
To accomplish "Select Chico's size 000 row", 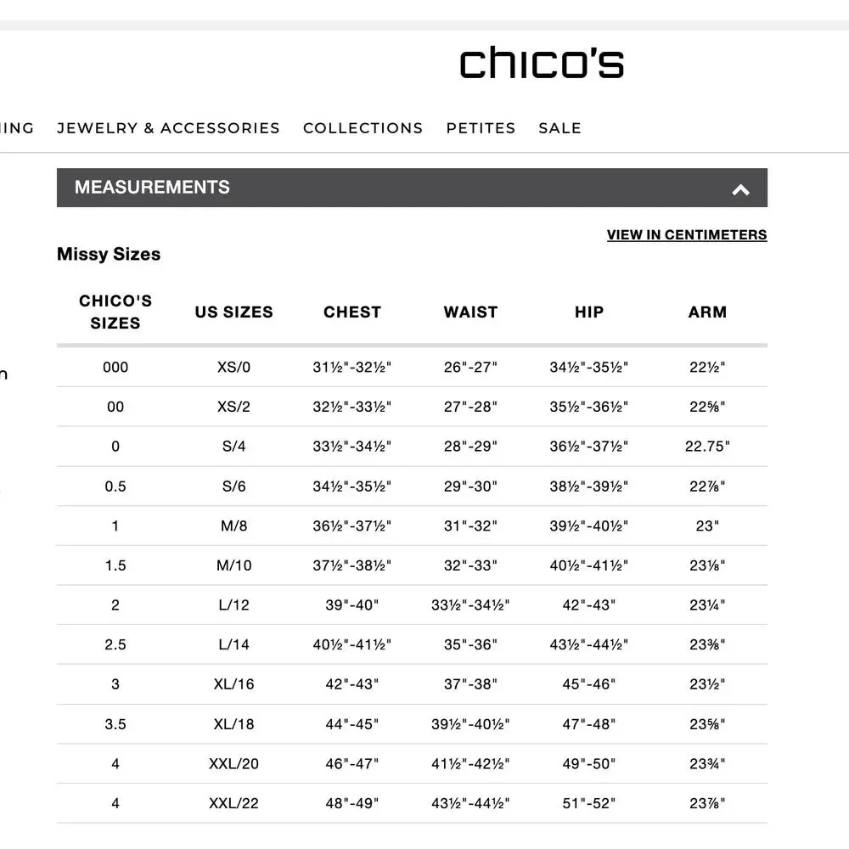I will point(115,367).
